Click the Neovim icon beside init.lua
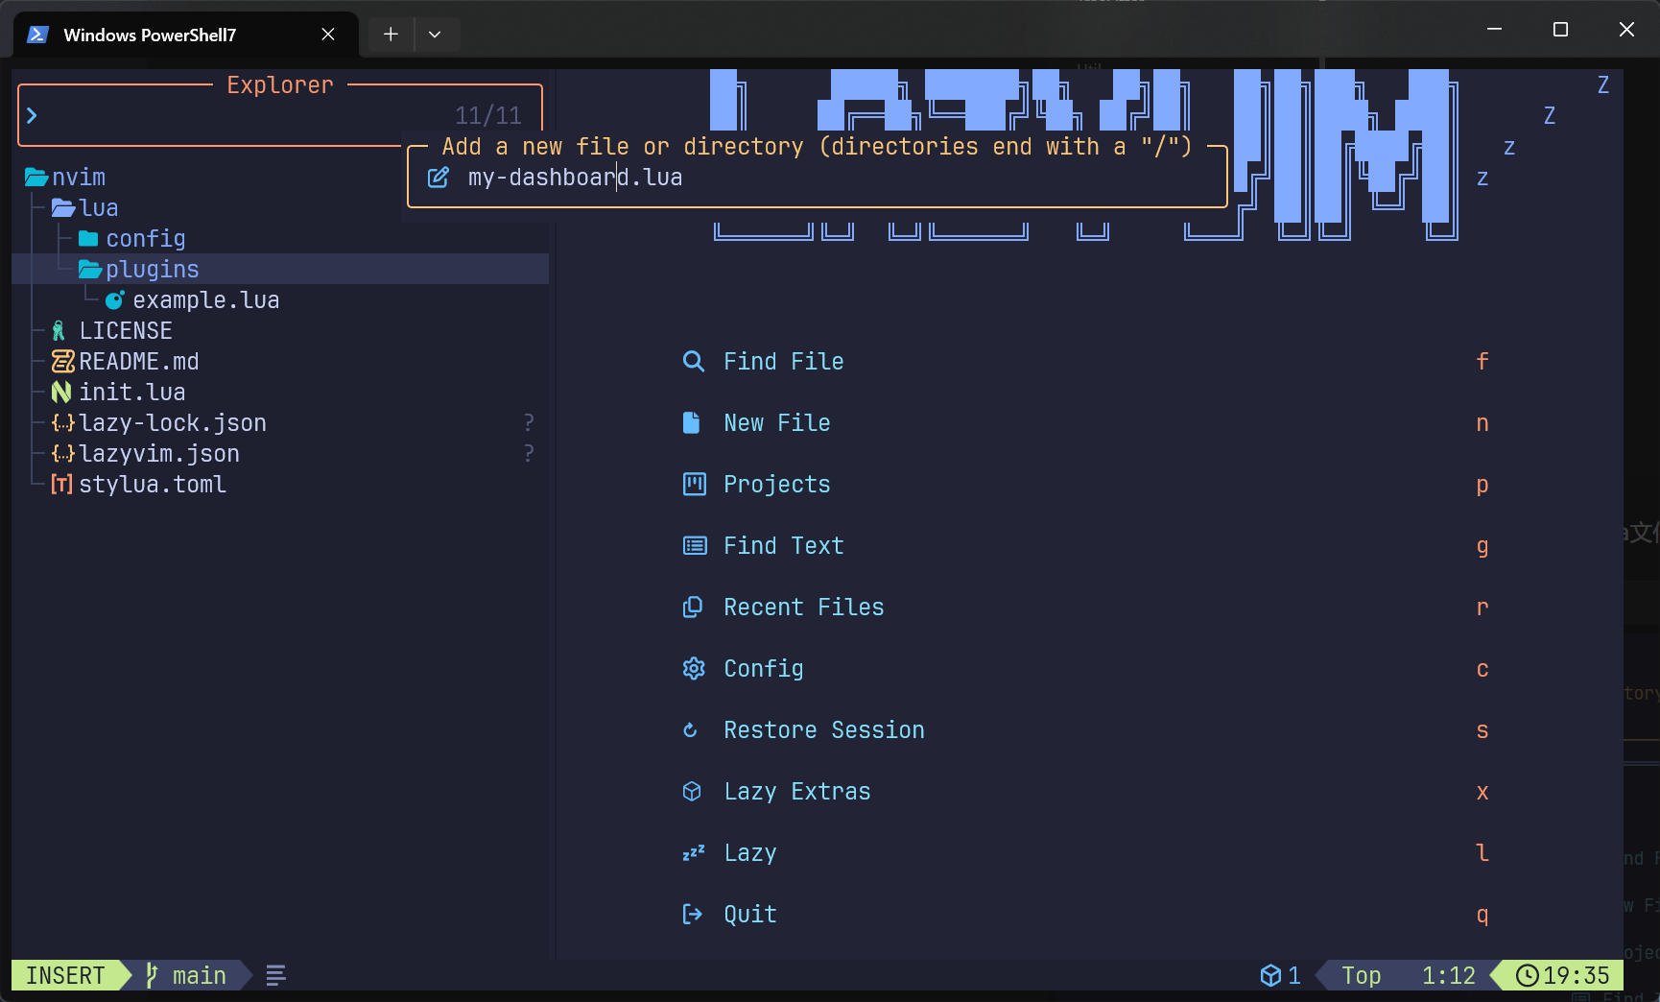The width and height of the screenshot is (1660, 1002). [x=61, y=393]
